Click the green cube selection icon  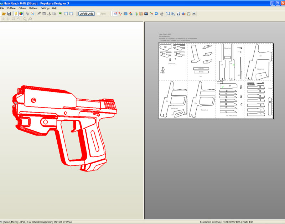click(x=59, y=14)
